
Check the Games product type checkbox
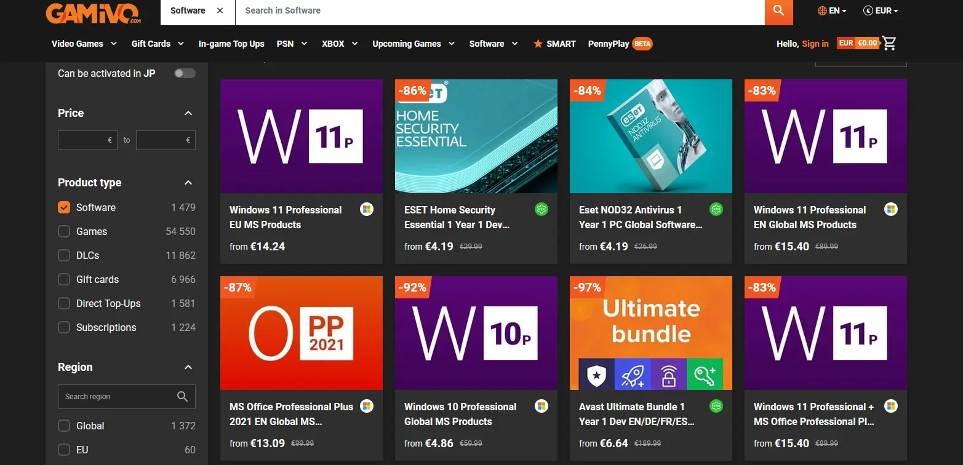click(64, 231)
